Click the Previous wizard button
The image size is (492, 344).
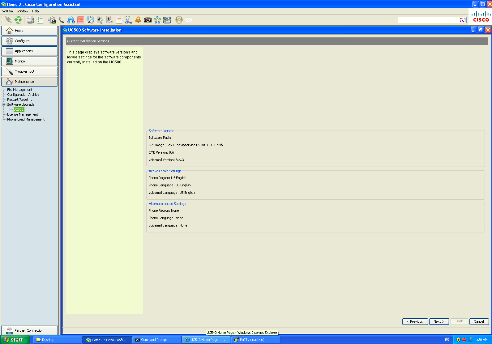click(415, 321)
